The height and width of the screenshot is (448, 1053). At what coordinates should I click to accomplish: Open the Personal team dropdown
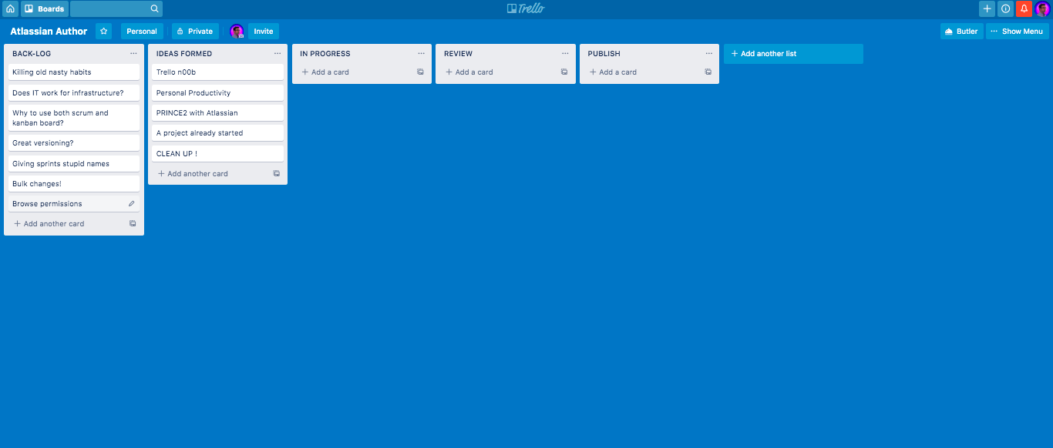[142, 32]
